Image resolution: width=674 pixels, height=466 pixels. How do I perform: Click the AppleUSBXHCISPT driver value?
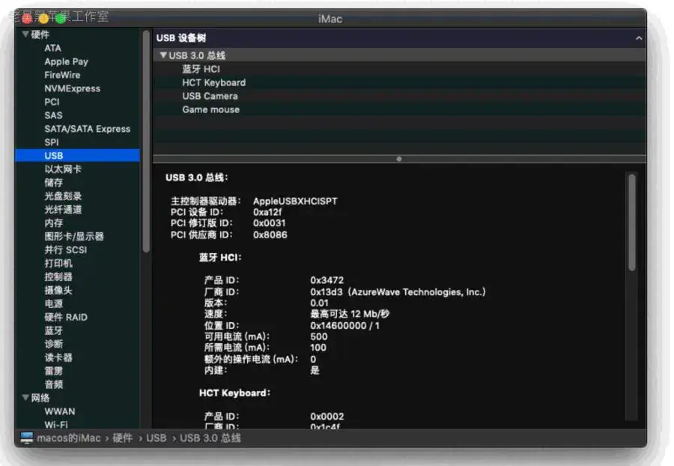click(295, 202)
